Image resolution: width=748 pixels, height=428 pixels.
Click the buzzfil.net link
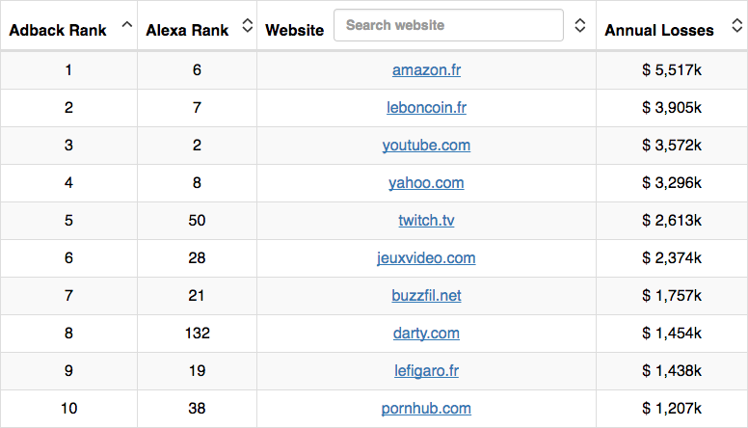click(x=426, y=296)
